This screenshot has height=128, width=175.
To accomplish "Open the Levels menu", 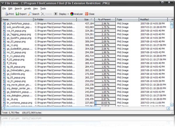I will tap(27, 9).
